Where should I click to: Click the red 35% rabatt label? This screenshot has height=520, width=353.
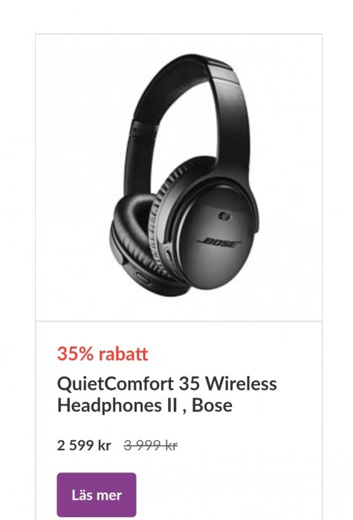coord(103,354)
